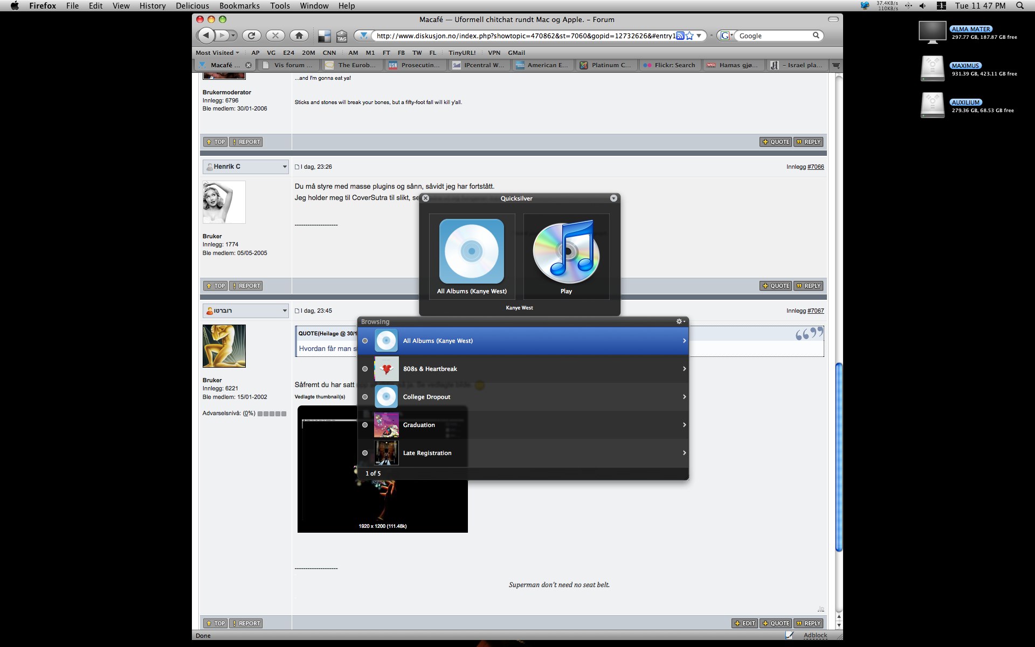This screenshot has height=647, width=1035.
Task: Click the Stop loading X button
Action: [x=275, y=36]
